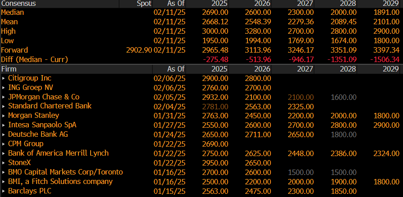The image size is (403, 197).
Task: Select BMO Capital Markets Corp/Toronto entry
Action: click(x=65, y=172)
